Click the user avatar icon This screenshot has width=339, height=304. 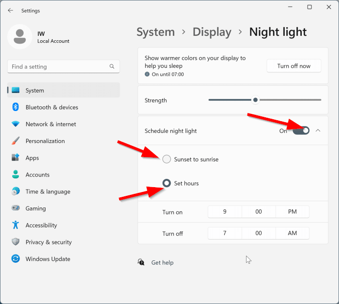pos(20,36)
